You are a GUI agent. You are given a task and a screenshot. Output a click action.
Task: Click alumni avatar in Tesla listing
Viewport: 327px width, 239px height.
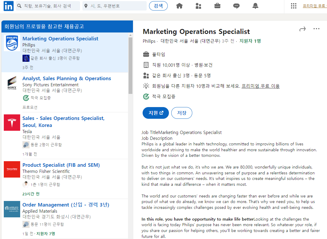(26, 145)
